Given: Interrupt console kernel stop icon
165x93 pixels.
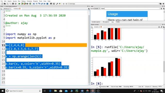Looking at the screenshot, I should pyautogui.click(x=159, y=27).
